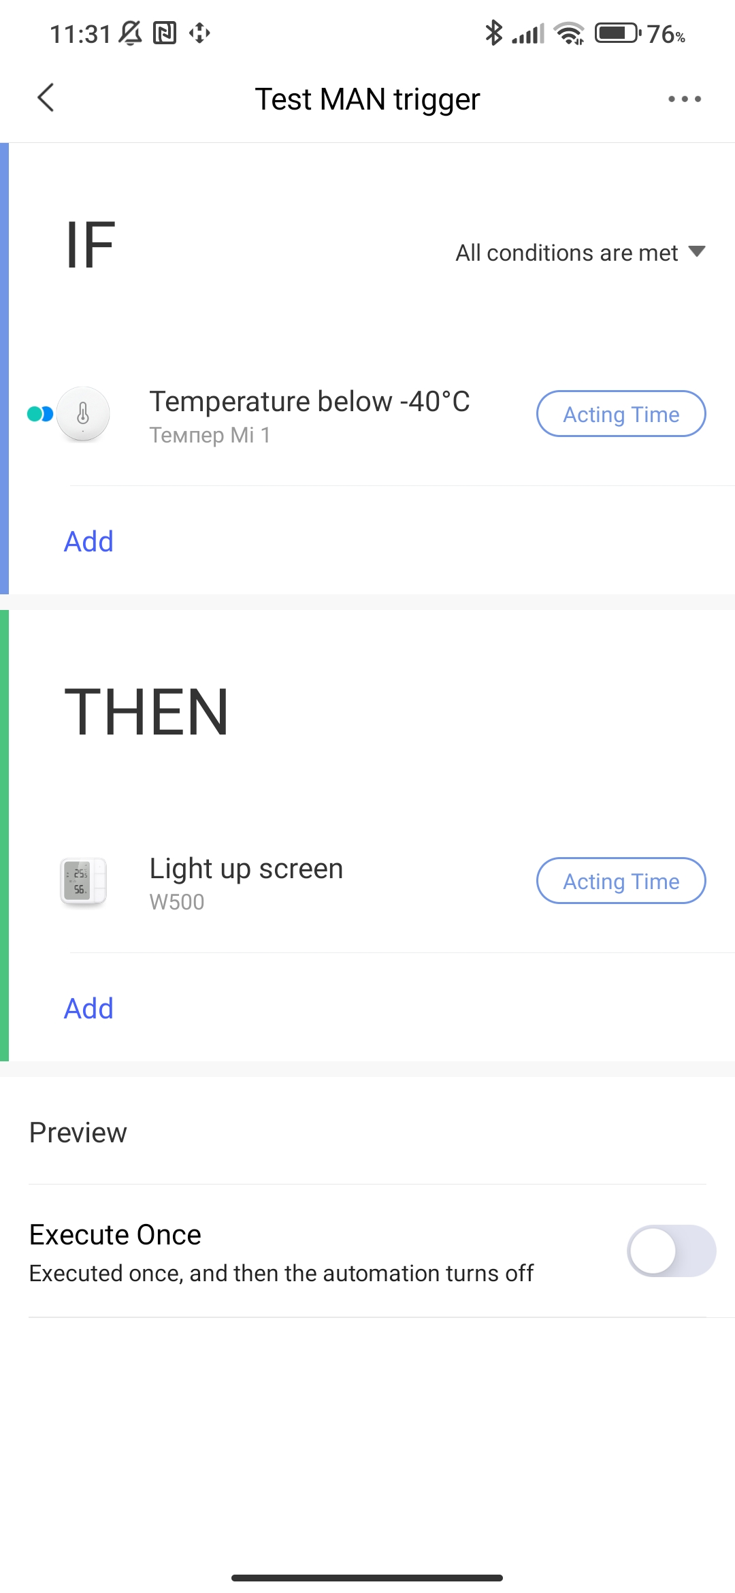Image resolution: width=735 pixels, height=1593 pixels.
Task: Add a new THEN action
Action: click(x=88, y=1008)
